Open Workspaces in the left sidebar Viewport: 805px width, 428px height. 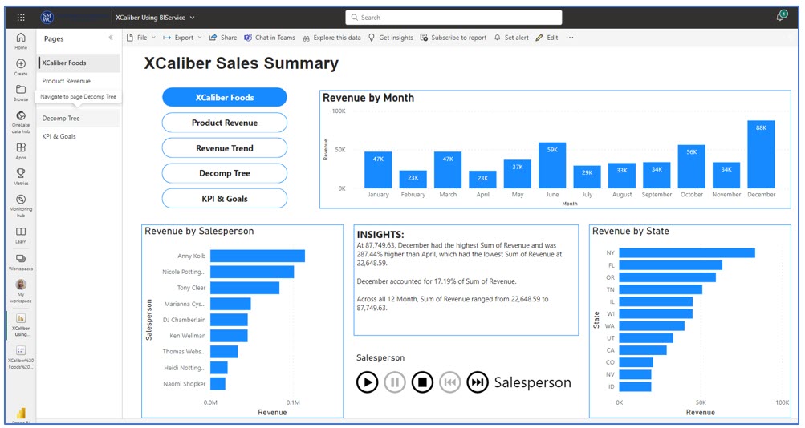pos(21,262)
